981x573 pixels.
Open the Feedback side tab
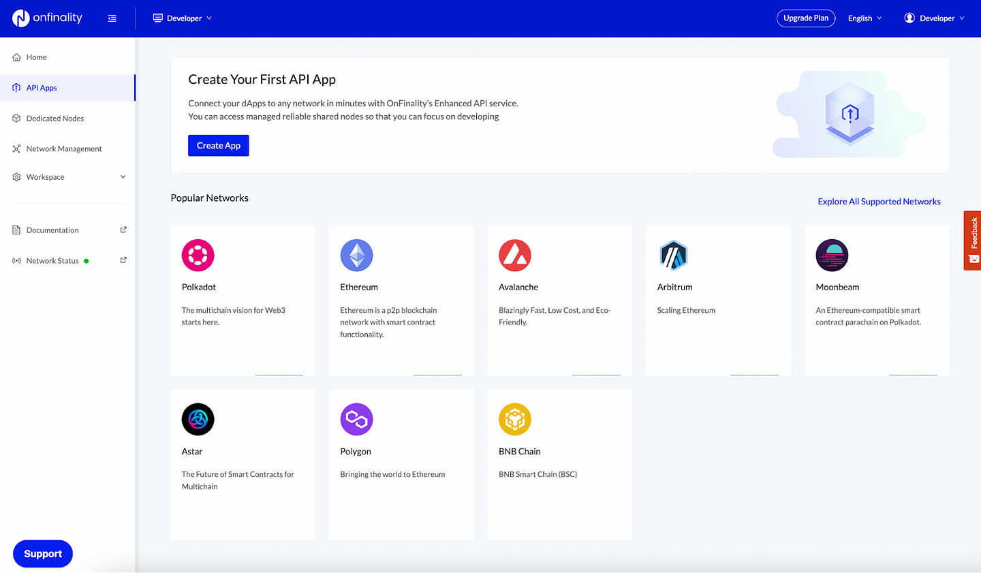click(973, 241)
